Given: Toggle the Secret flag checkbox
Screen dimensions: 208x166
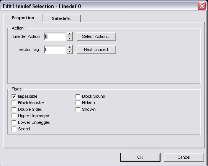Looking at the screenshot, I should (14, 129).
